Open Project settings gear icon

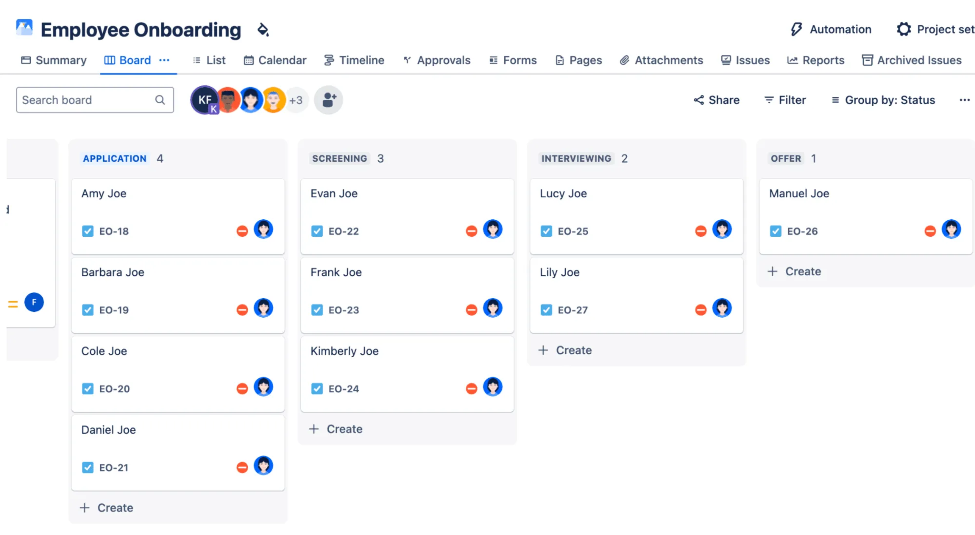coord(903,29)
